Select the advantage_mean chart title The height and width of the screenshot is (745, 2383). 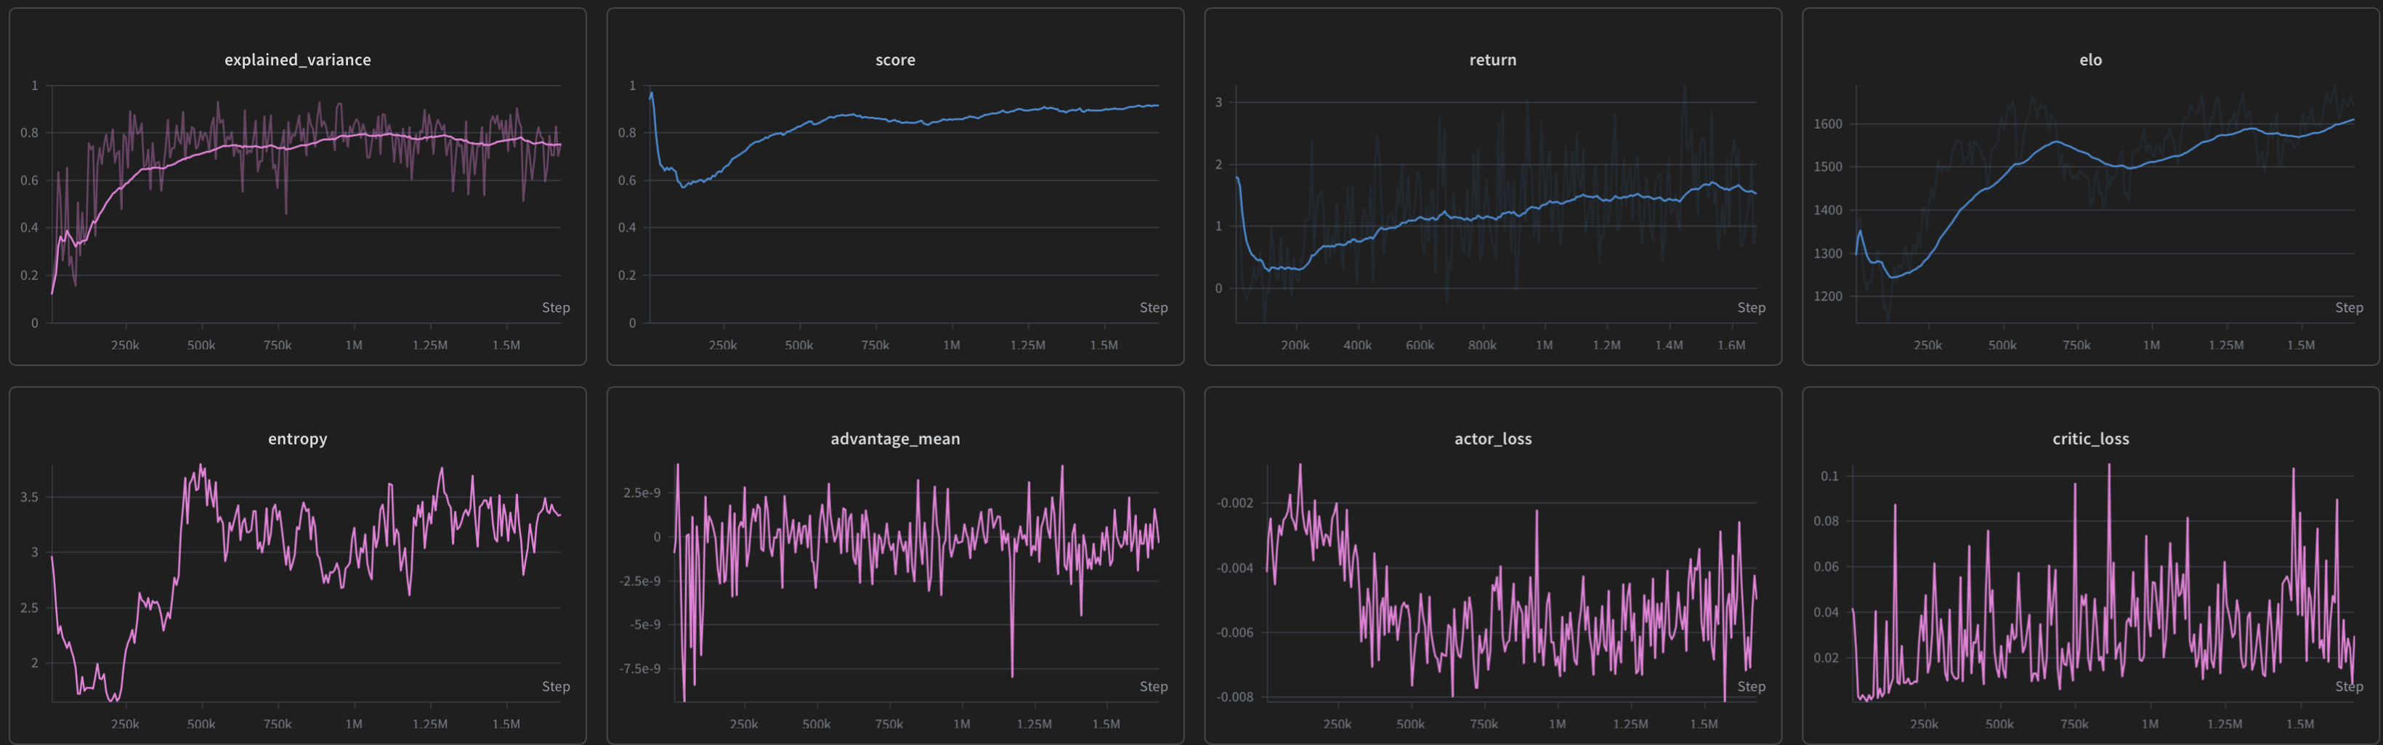pyautogui.click(x=894, y=439)
